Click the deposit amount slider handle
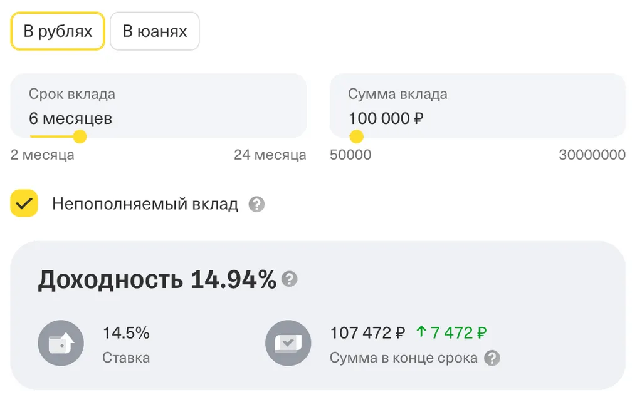 tap(356, 136)
